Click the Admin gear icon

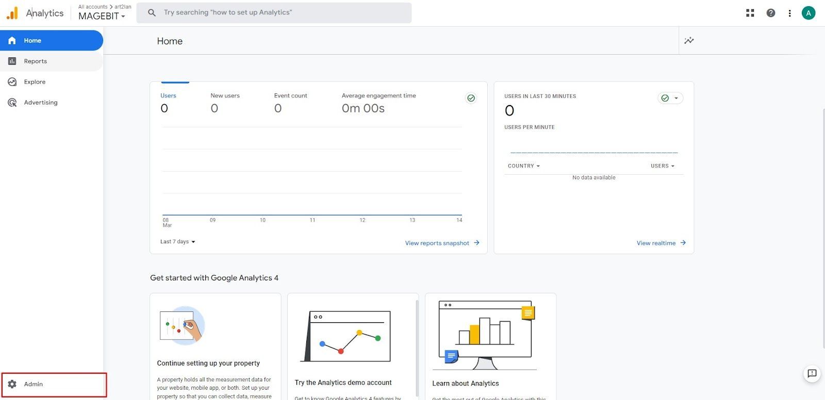click(12, 384)
